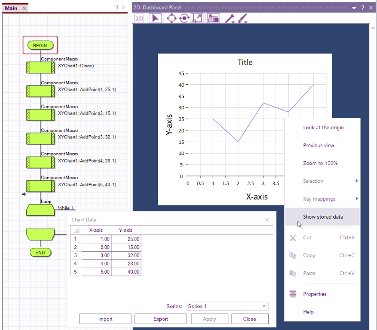The image size is (377, 330).
Task: Pin the Dashboard Panel window
Action: pos(362,8)
